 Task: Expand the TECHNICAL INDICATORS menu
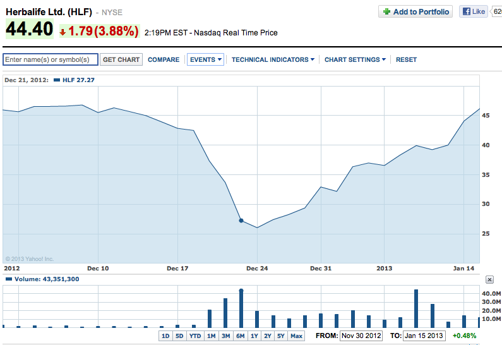click(273, 59)
